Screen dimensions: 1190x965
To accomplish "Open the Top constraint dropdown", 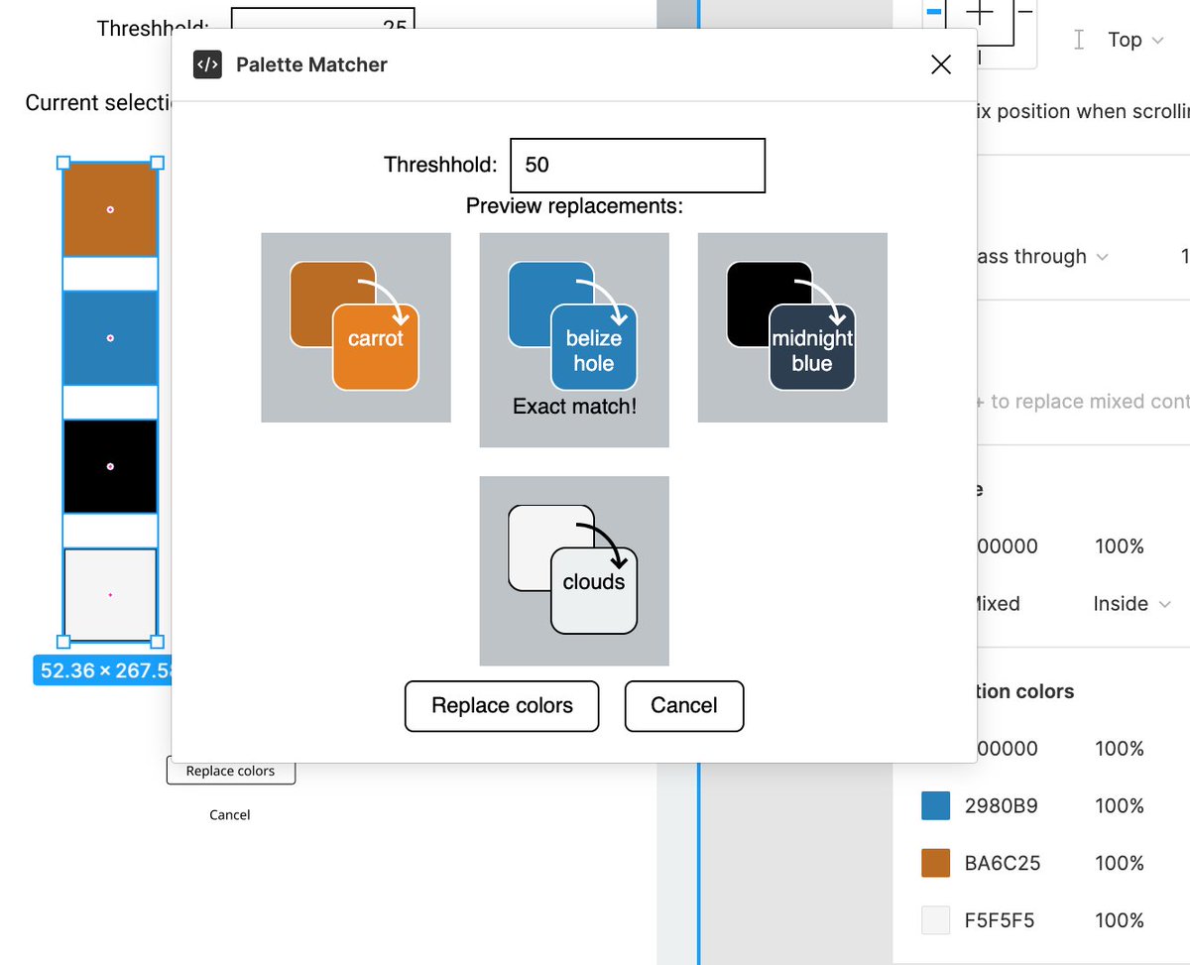I will (x=1135, y=40).
